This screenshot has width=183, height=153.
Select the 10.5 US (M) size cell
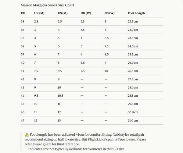pyautogui.click(x=60, y=96)
